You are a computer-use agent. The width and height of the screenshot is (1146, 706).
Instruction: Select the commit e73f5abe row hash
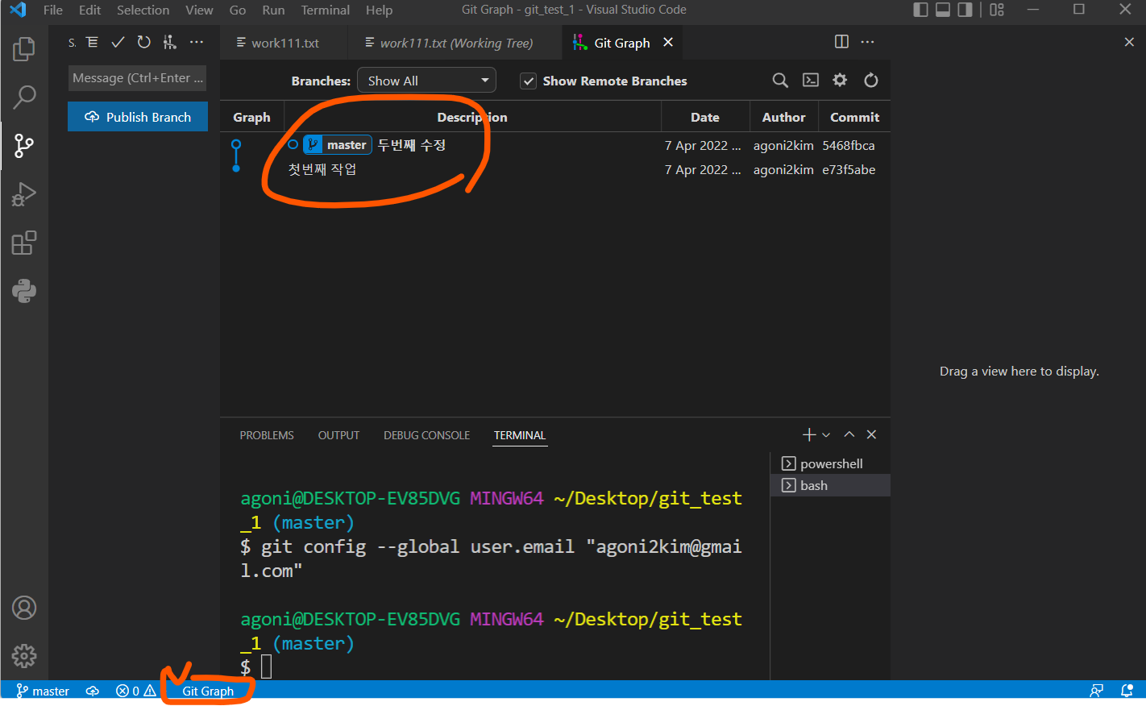849,169
